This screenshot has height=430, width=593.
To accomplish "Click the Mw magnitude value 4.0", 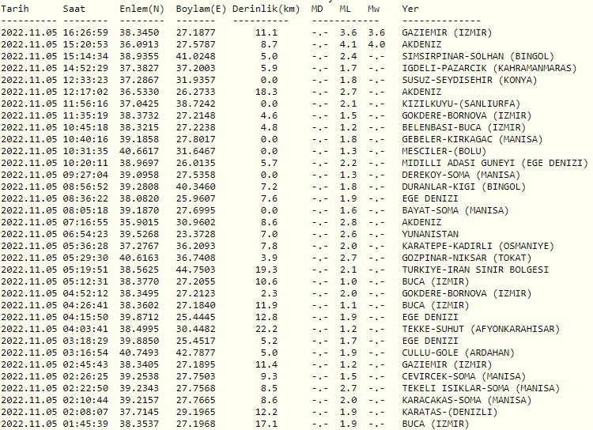I will [x=376, y=44].
